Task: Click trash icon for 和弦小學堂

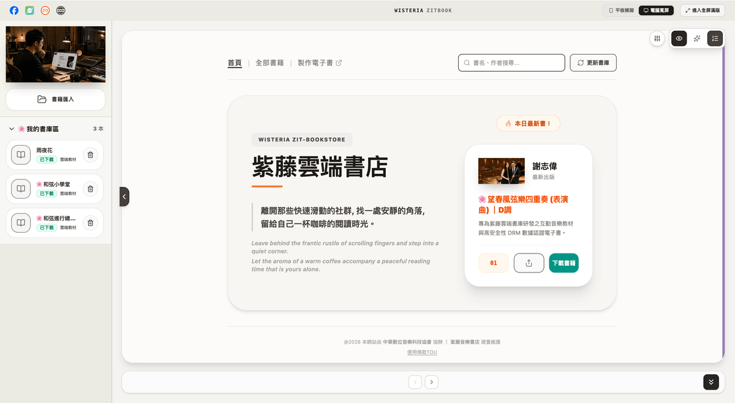Action: pyautogui.click(x=90, y=189)
